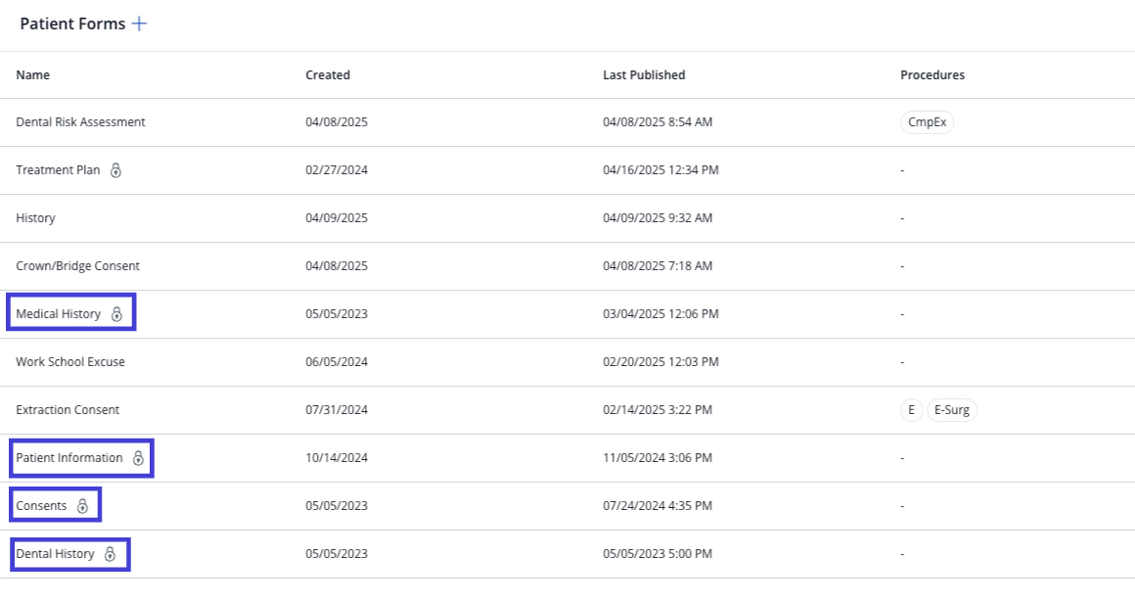
Task: Click the lock icon next to Dental History
Action: 110,554
